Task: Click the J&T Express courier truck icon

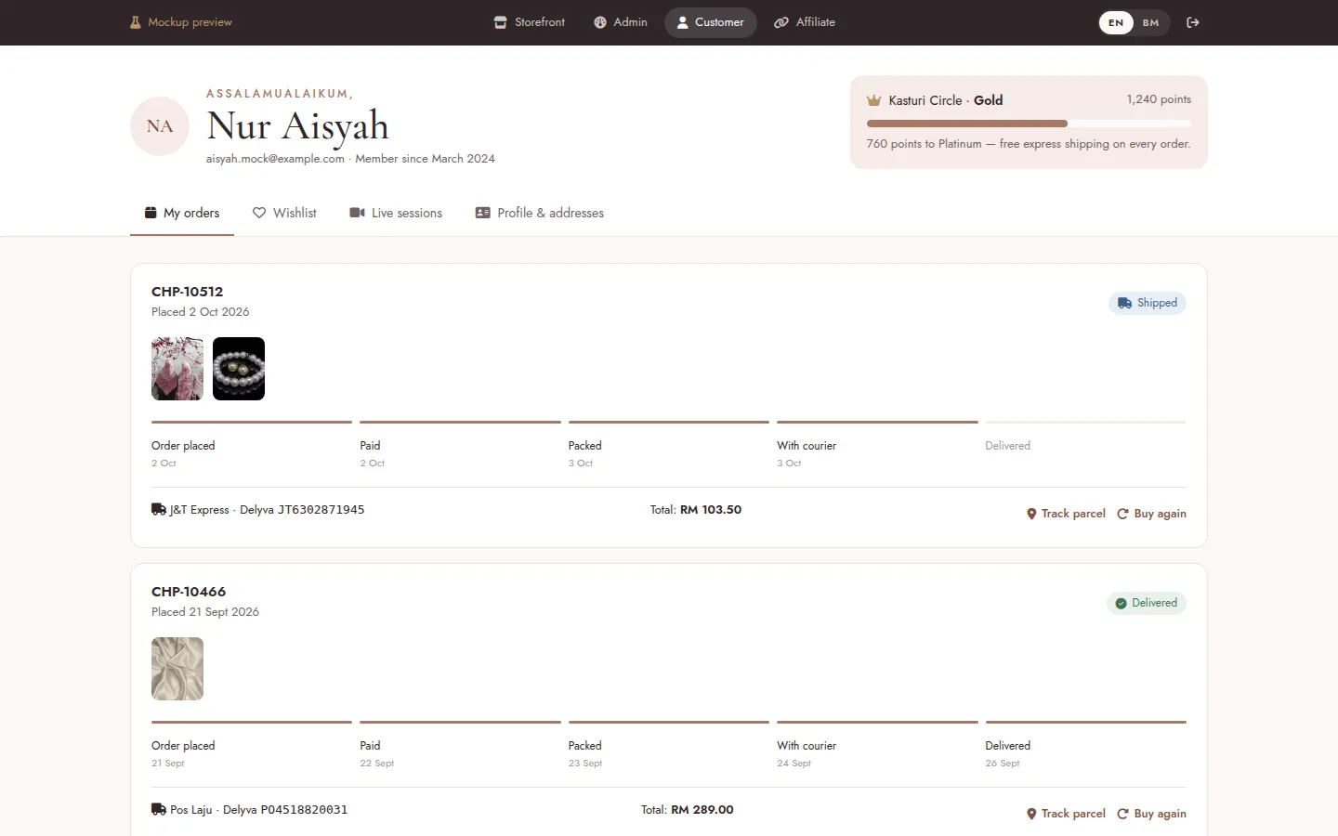Action: click(x=159, y=509)
